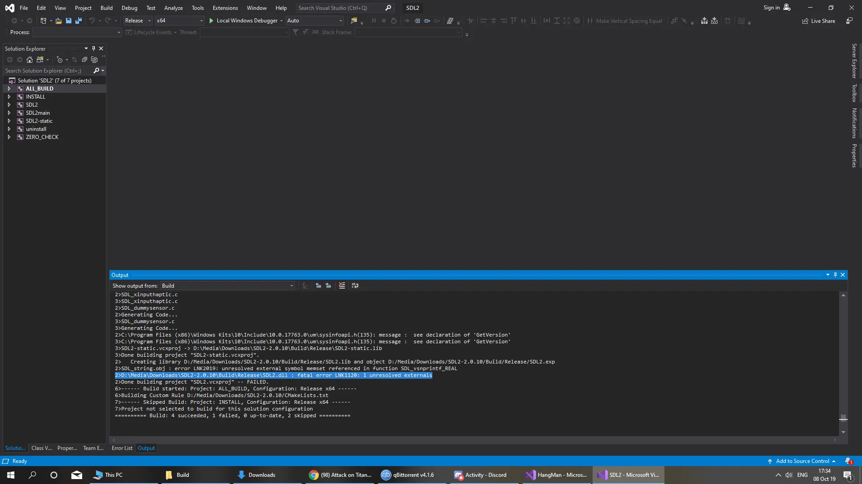Click the Open File toolbar icon
This screenshot has width=862, height=484.
click(58, 21)
